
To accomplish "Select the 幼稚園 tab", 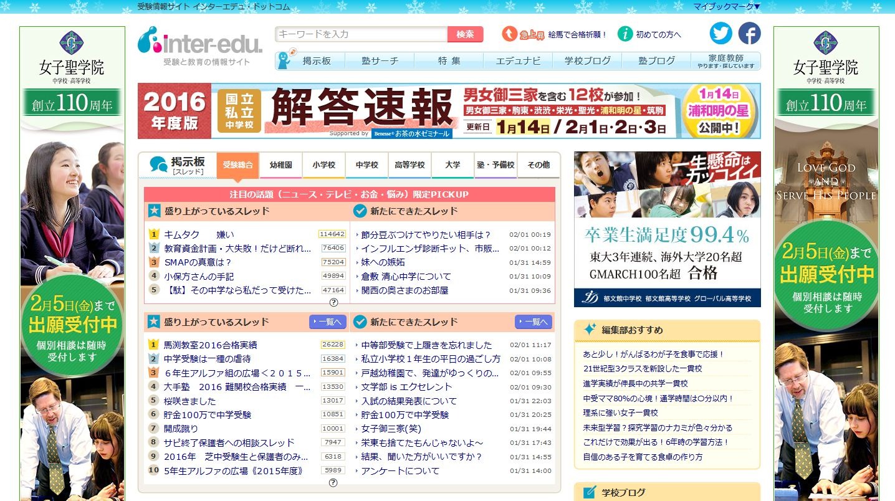I will [281, 165].
